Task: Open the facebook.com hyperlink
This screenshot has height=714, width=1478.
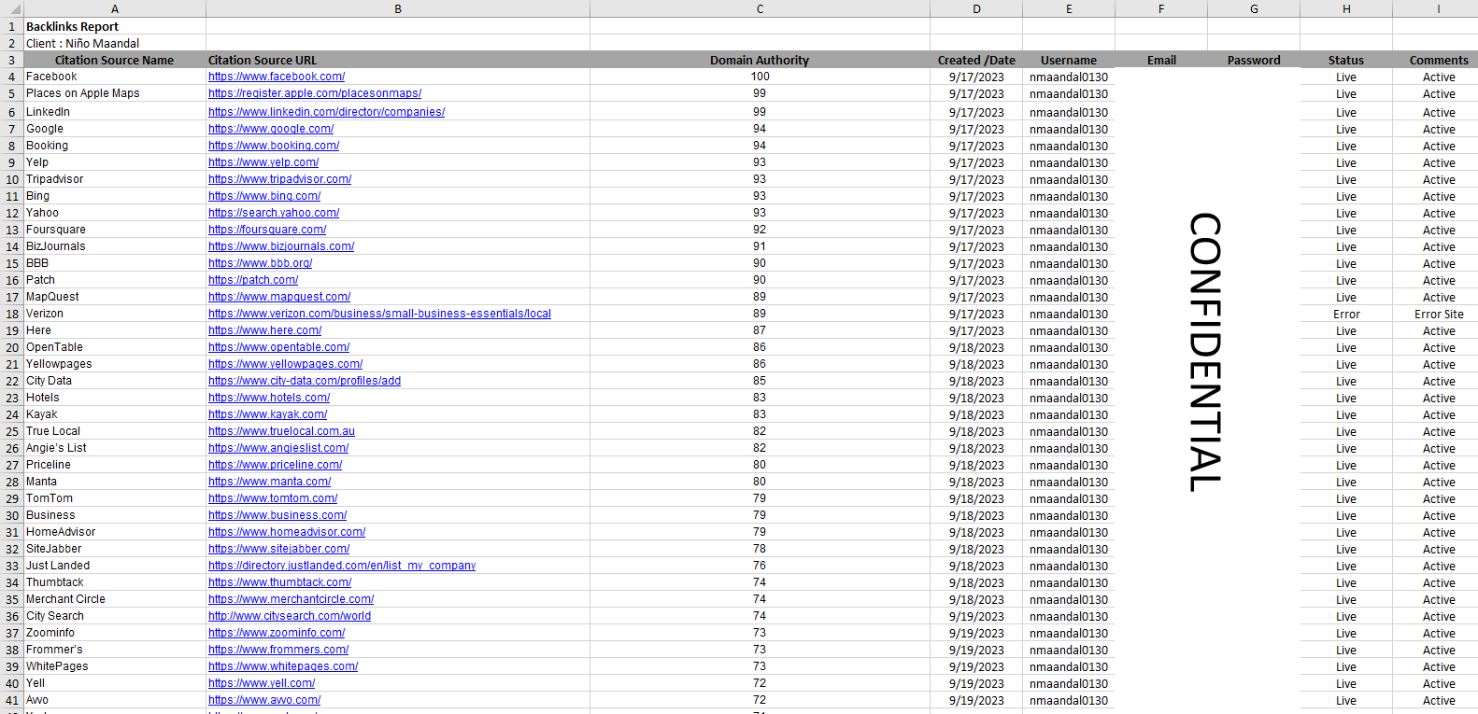Action: tap(277, 77)
